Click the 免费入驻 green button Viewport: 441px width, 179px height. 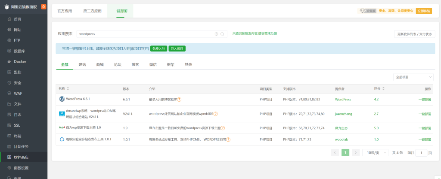click(x=158, y=49)
